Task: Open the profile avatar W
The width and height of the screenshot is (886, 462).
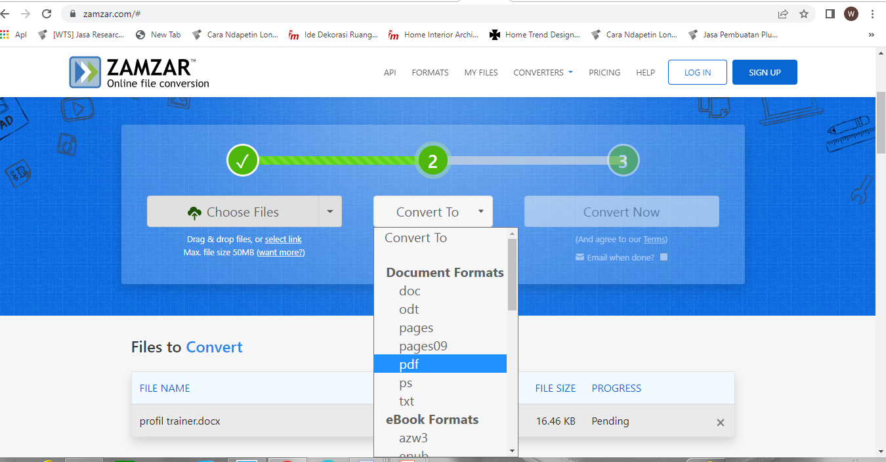Action: pyautogui.click(x=851, y=14)
